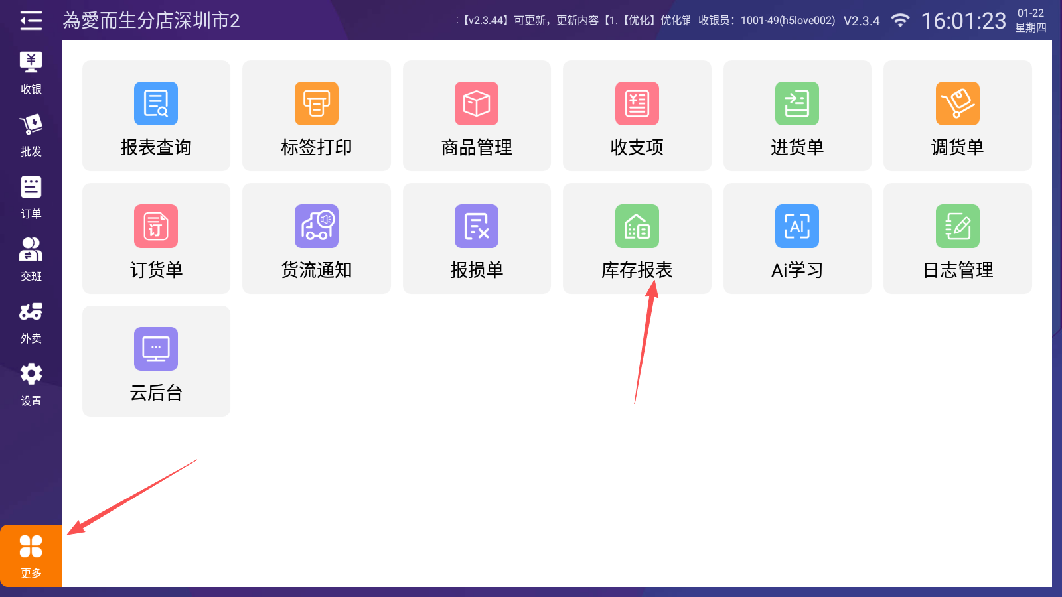Select the 收支项 income-expense tile
This screenshot has height=597, width=1062.
pyautogui.click(x=637, y=116)
